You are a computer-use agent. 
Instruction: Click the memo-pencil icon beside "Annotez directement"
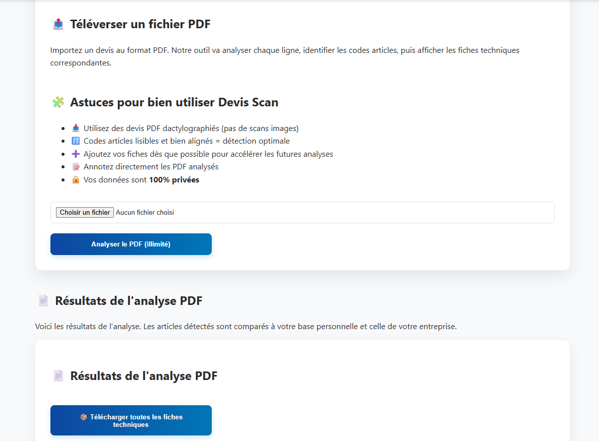click(75, 166)
